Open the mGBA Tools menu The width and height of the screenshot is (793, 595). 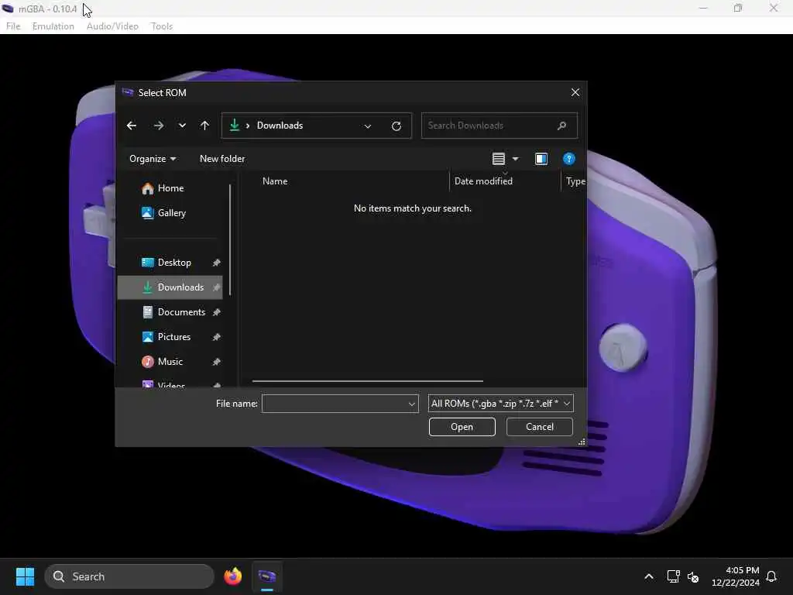pos(162,26)
